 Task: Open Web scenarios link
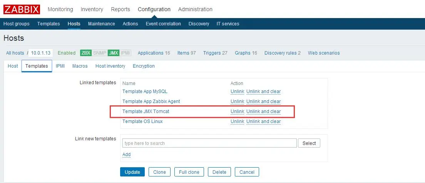(x=324, y=53)
